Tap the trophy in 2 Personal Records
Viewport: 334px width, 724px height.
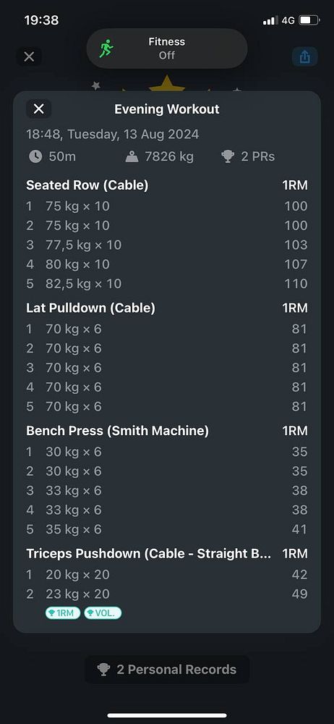tap(104, 670)
